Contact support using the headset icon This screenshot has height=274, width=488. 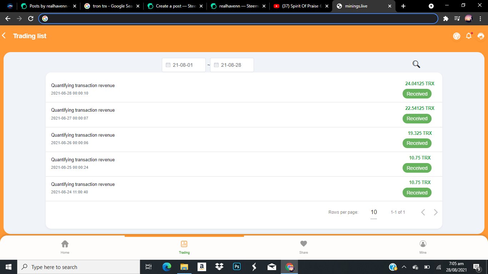click(x=480, y=36)
